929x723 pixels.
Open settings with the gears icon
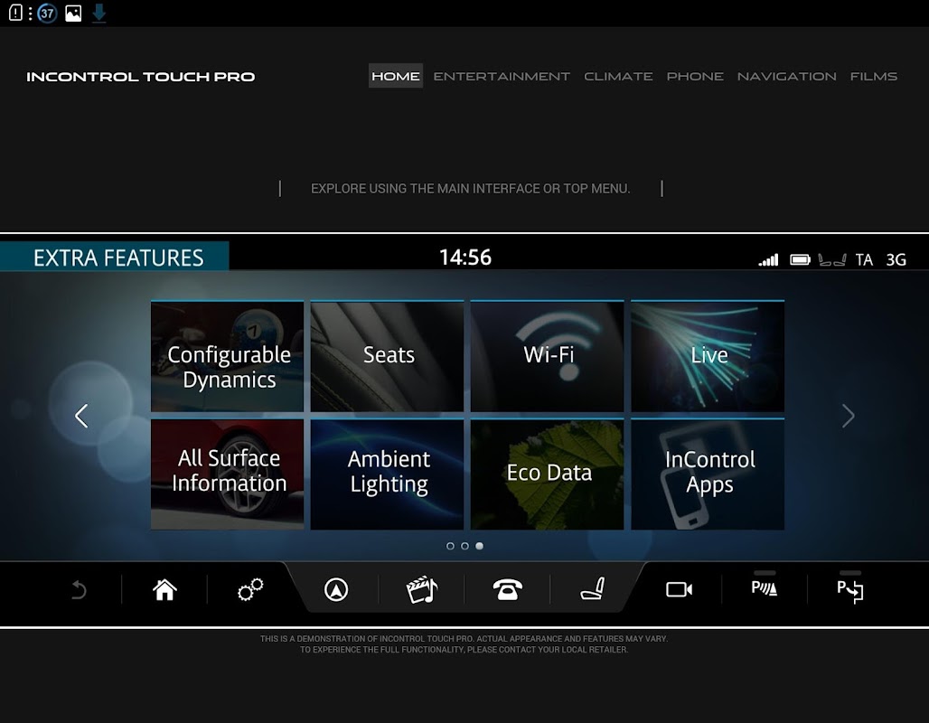click(x=250, y=589)
